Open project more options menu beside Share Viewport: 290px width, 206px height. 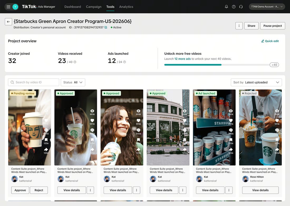coord(239,26)
